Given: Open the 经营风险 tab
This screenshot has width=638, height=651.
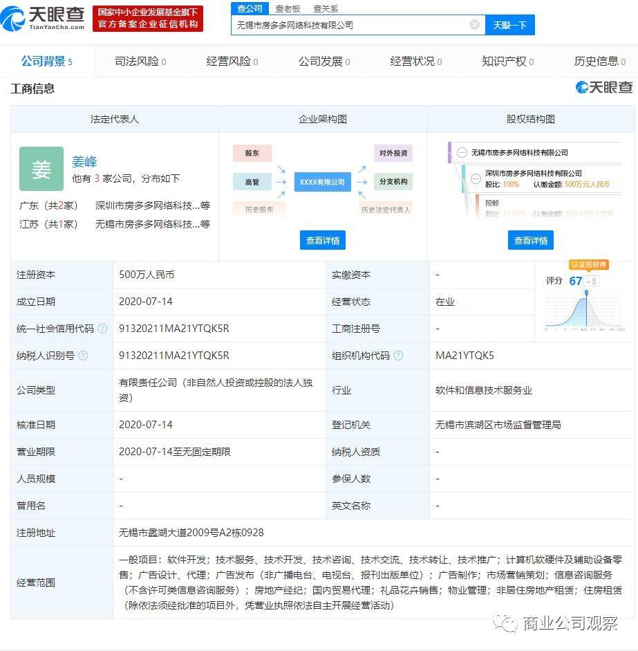Looking at the screenshot, I should 232,62.
